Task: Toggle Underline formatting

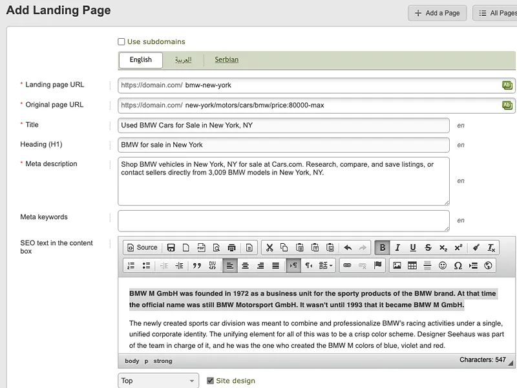Action: click(413, 248)
